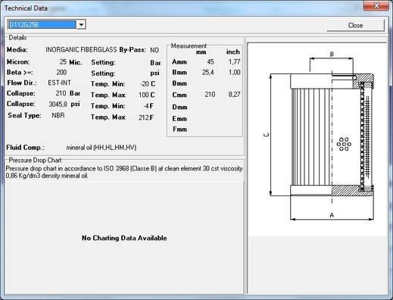The height and width of the screenshot is (300, 393).
Task: Click the 8,27 inch value
Action: tap(235, 95)
